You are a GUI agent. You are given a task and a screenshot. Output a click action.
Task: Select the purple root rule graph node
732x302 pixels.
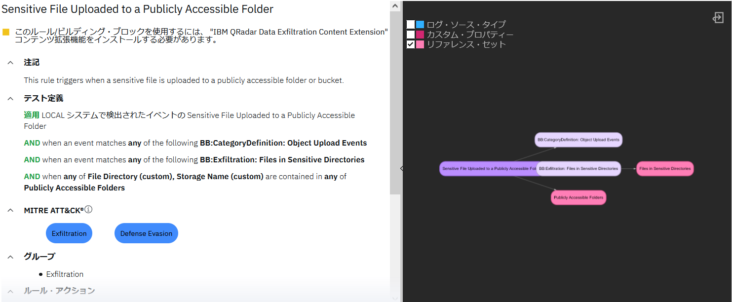[x=488, y=169]
